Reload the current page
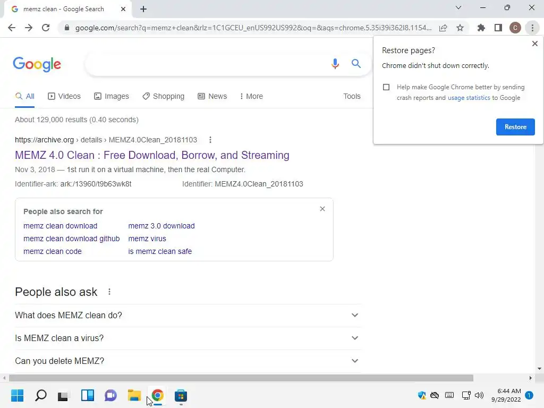544x408 pixels. pyautogui.click(x=46, y=28)
